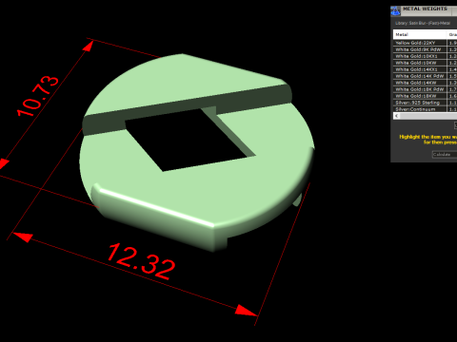Screen dimensions: 457x342
Task: Click the Calculate button
Action: [x=445, y=155]
